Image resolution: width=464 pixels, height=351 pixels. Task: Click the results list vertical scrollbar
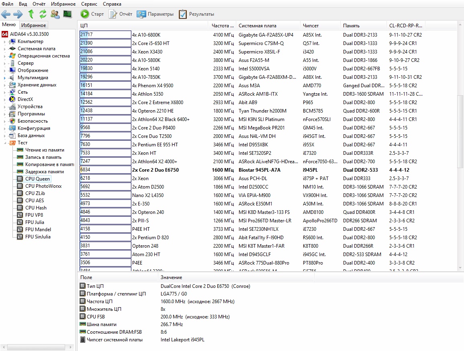[x=461, y=121]
